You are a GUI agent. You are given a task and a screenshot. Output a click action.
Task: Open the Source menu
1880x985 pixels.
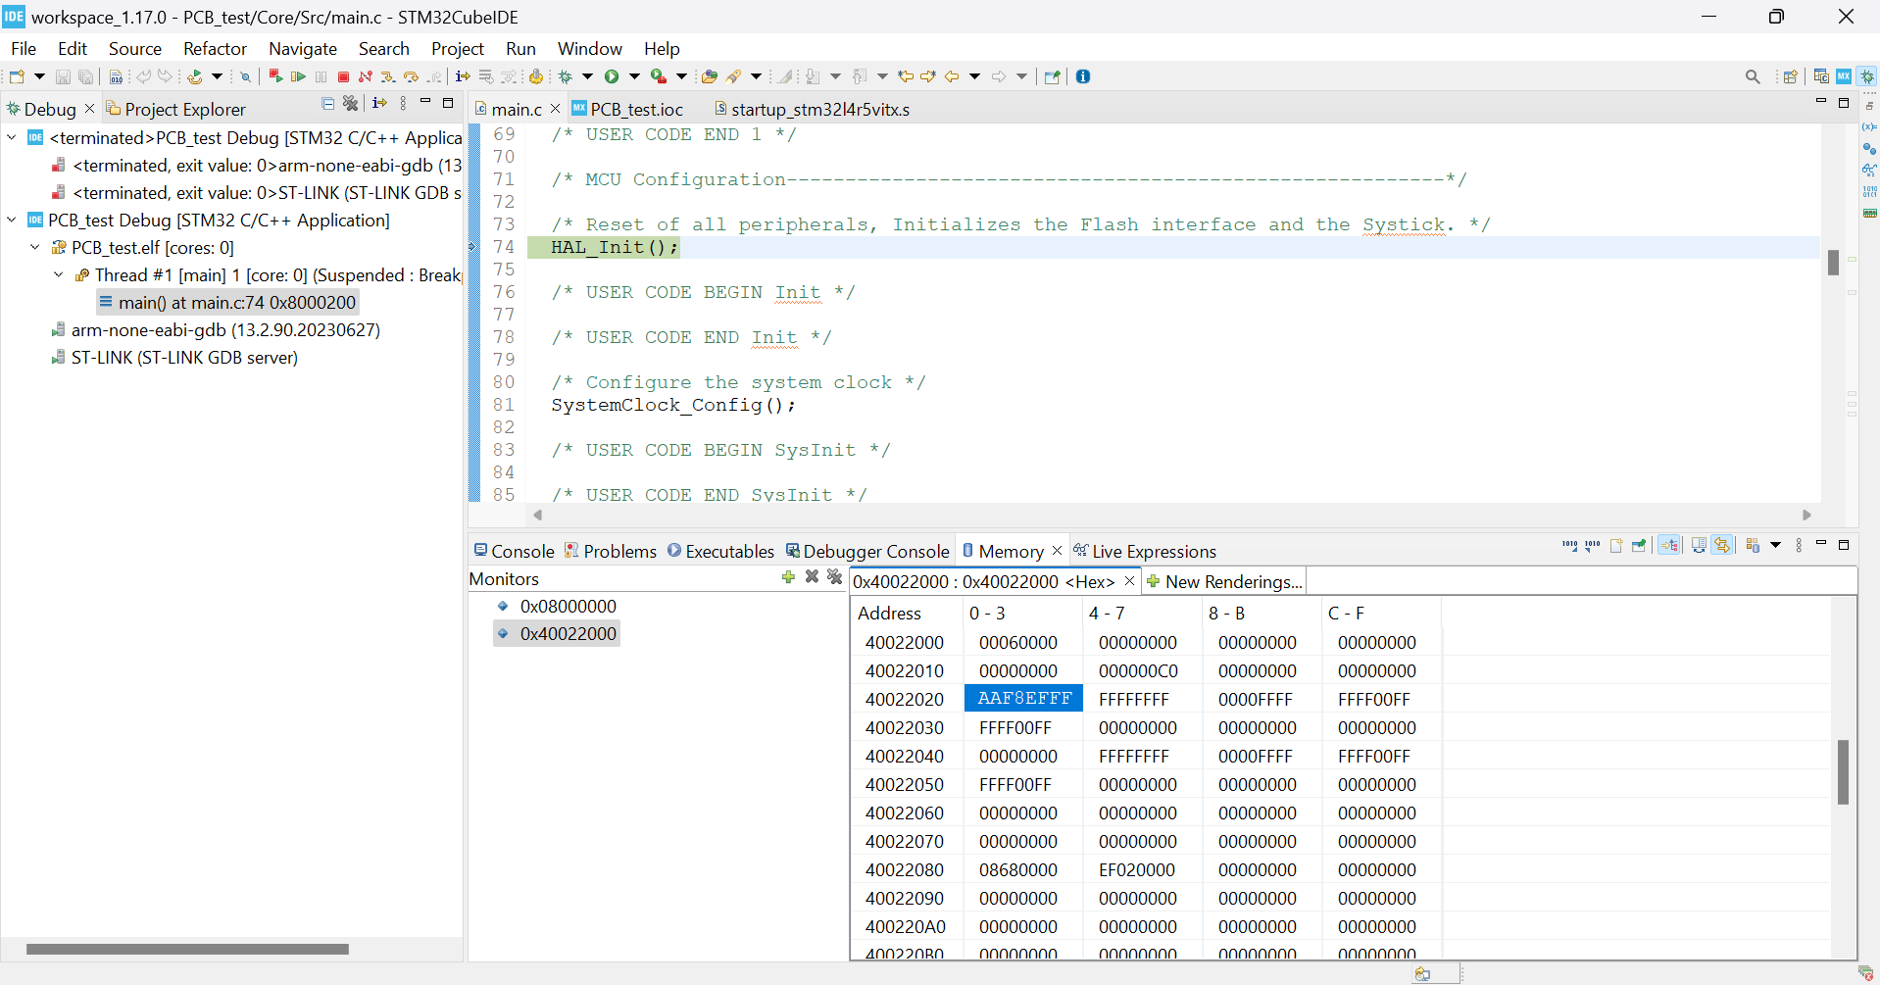click(135, 49)
